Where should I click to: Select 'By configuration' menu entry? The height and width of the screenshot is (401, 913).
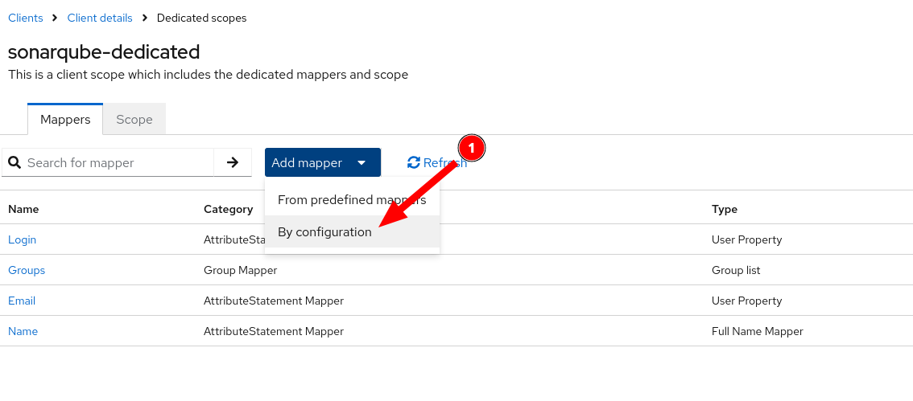tap(352, 232)
